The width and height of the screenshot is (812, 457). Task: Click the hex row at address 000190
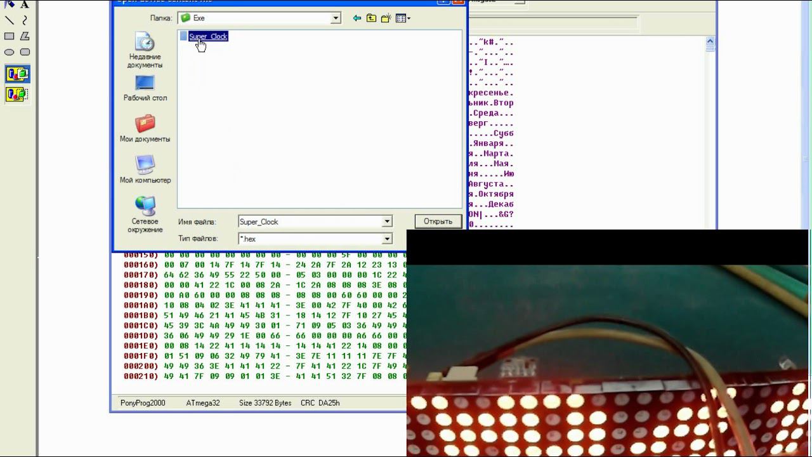[x=265, y=295]
